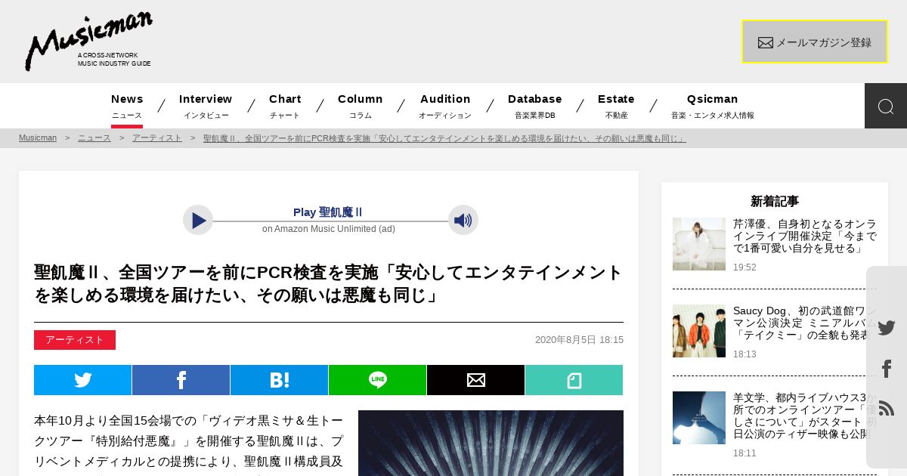The image size is (907, 476).
Task: Click the teal note share button
Action: pyautogui.click(x=574, y=380)
